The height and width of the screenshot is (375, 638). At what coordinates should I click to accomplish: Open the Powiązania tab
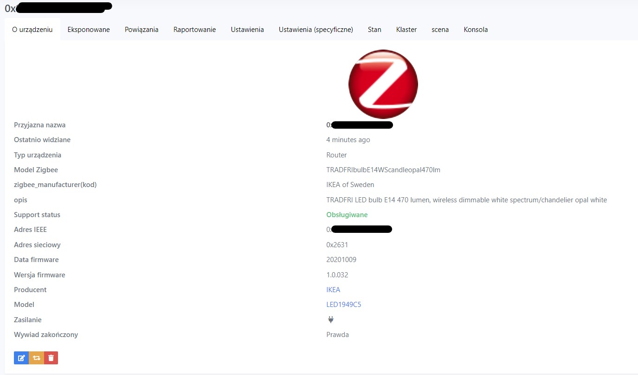tap(142, 30)
